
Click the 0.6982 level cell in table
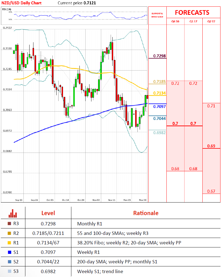(48, 271)
